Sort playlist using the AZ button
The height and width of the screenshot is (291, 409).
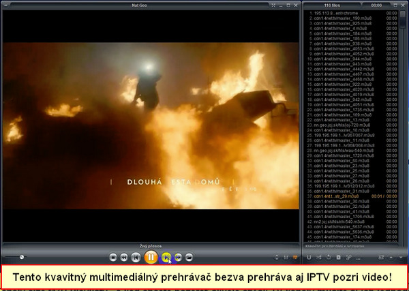[381, 257]
